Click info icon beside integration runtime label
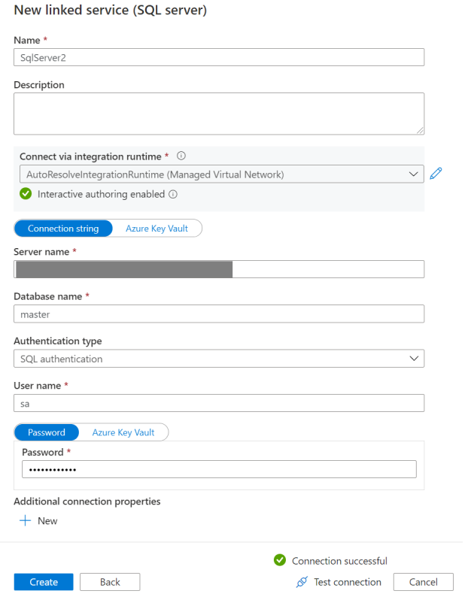 tap(181, 156)
